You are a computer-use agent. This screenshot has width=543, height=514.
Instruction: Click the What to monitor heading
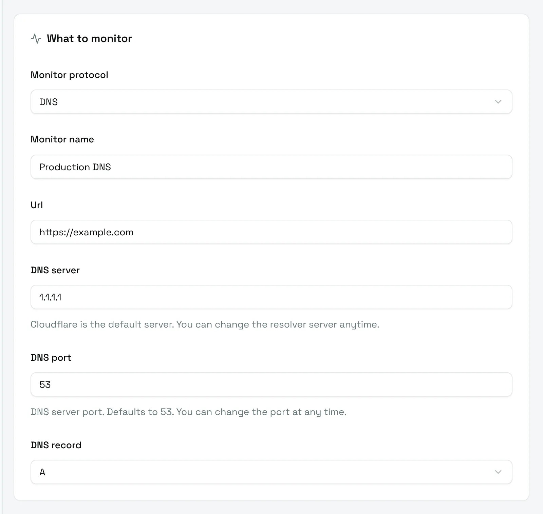(x=89, y=39)
